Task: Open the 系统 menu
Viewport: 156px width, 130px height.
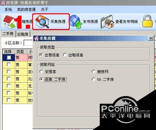Action: coord(8,10)
